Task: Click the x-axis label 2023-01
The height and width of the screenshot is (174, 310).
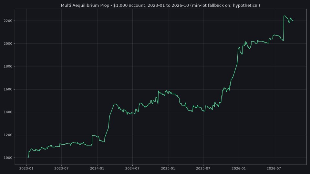Action: pos(26,169)
